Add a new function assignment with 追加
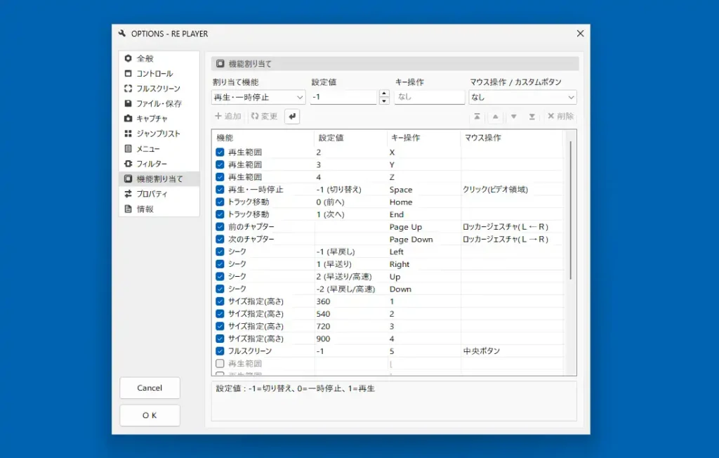Screen dimensions: 719x458 click(227, 116)
